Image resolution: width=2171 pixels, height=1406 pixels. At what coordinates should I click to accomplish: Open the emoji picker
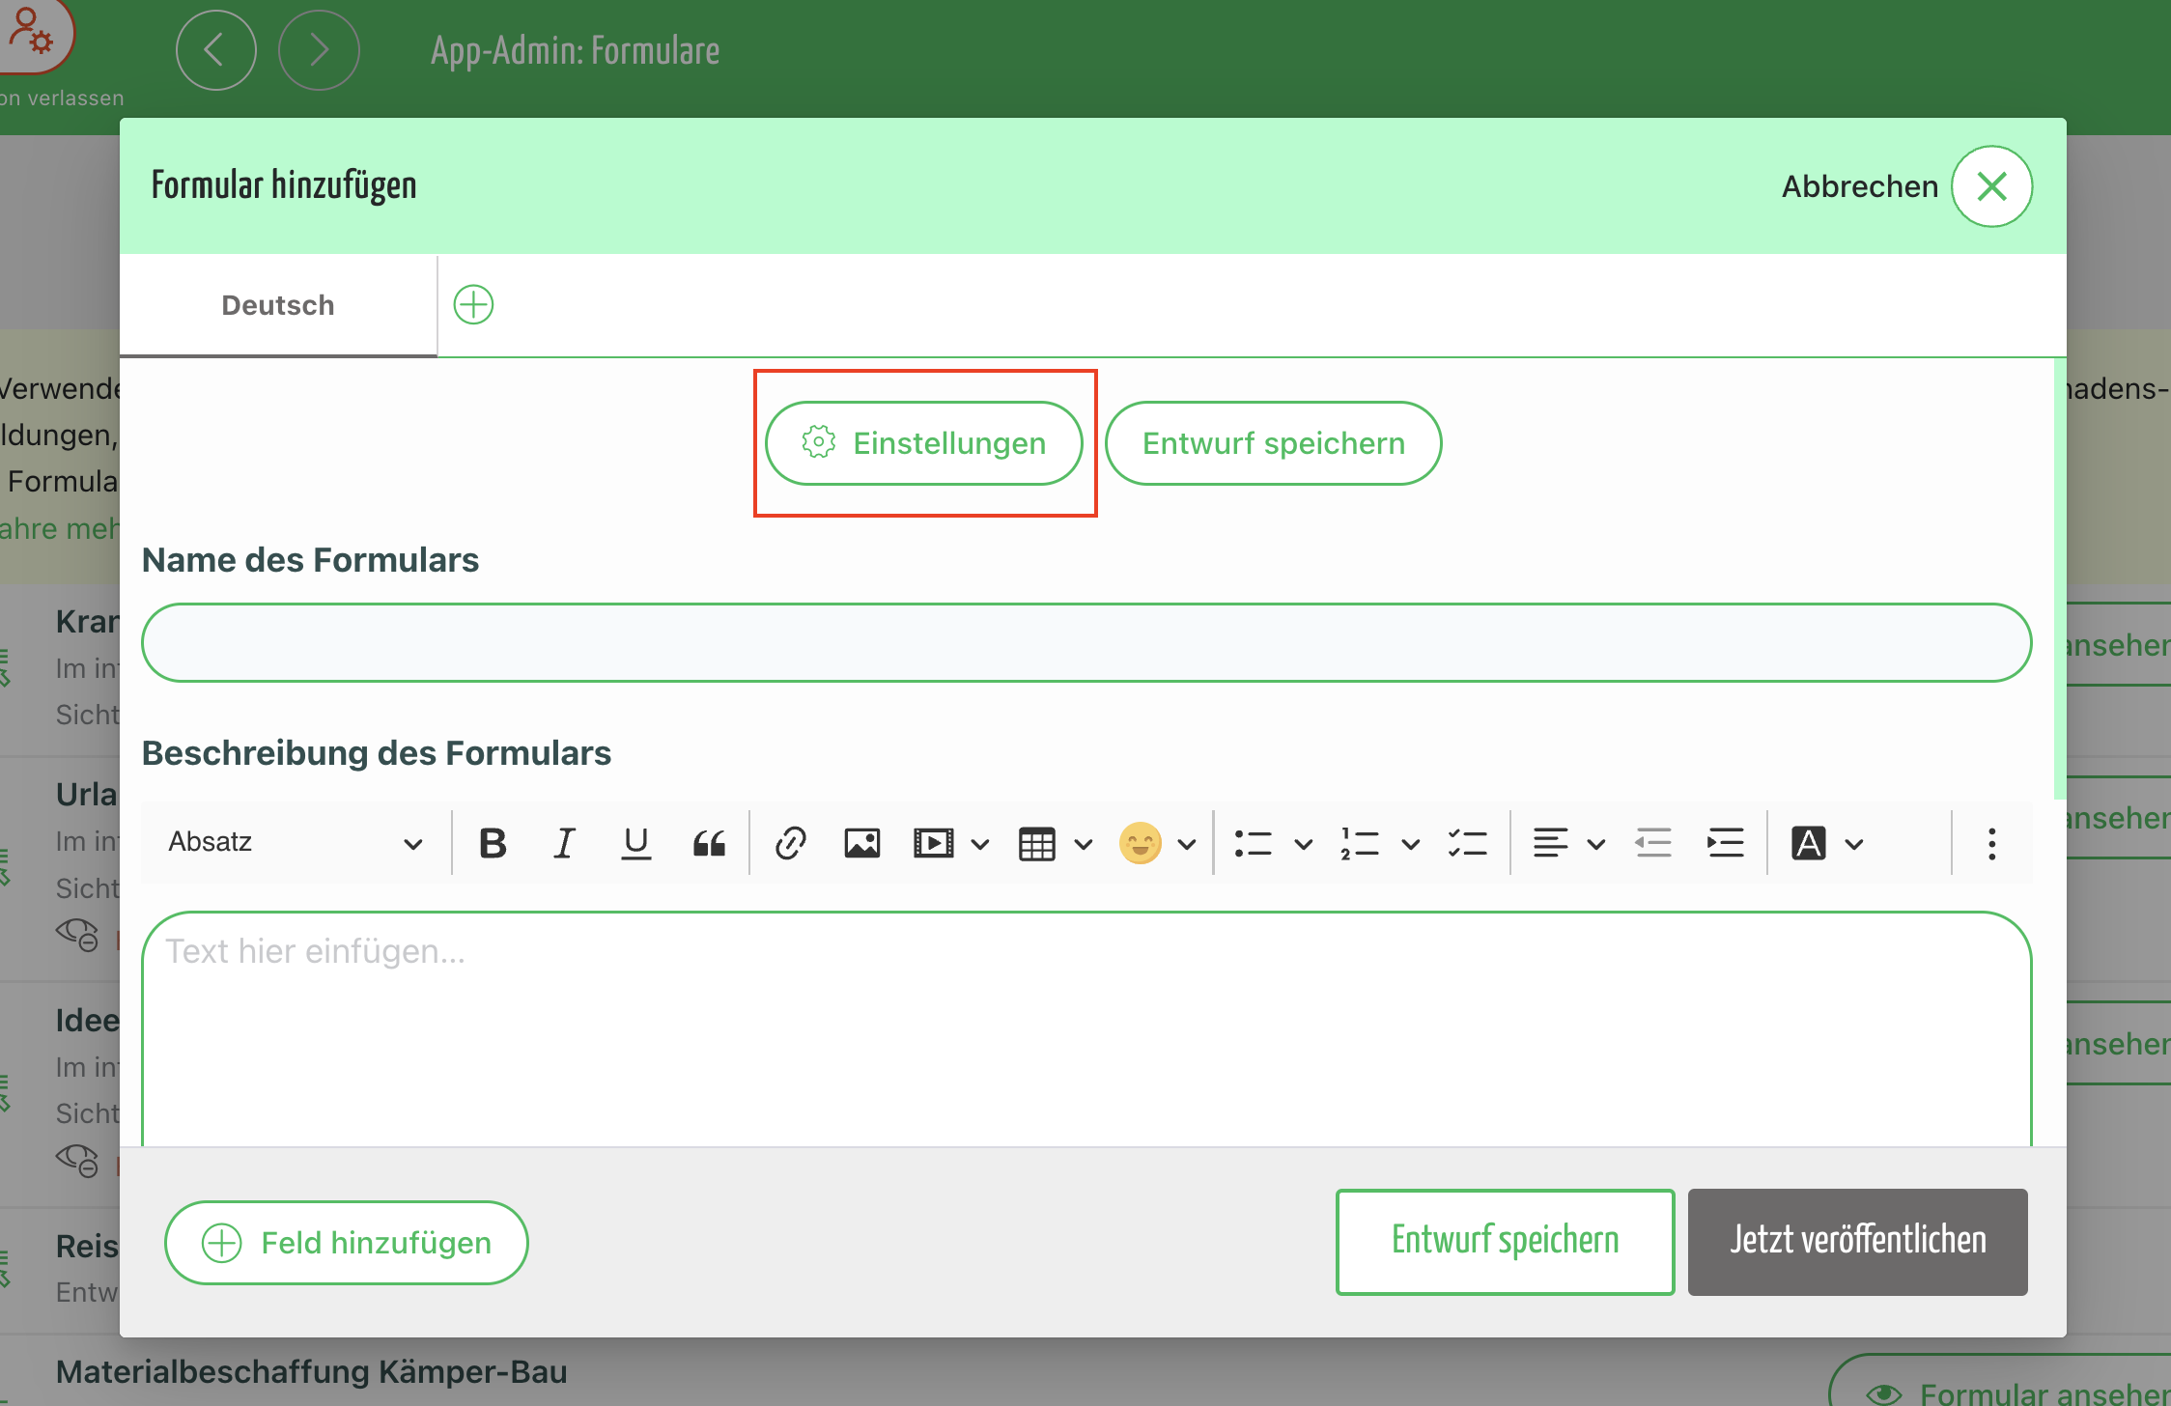[1140, 843]
